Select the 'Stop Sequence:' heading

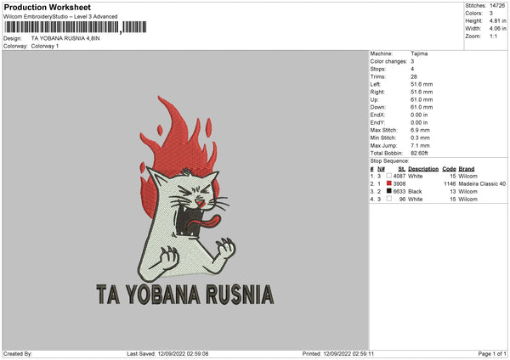pyautogui.click(x=389, y=161)
